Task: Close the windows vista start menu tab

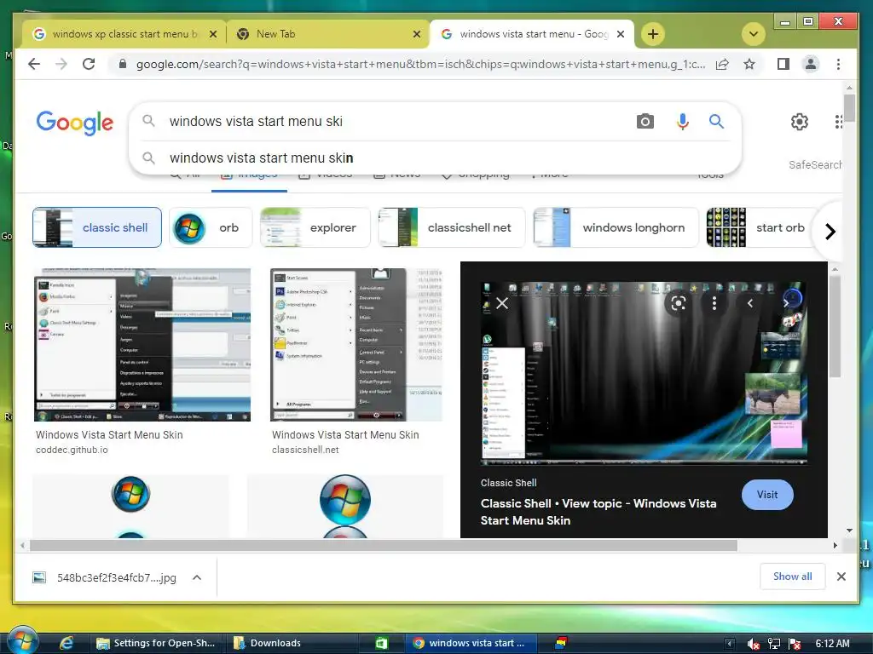Action: point(621,34)
